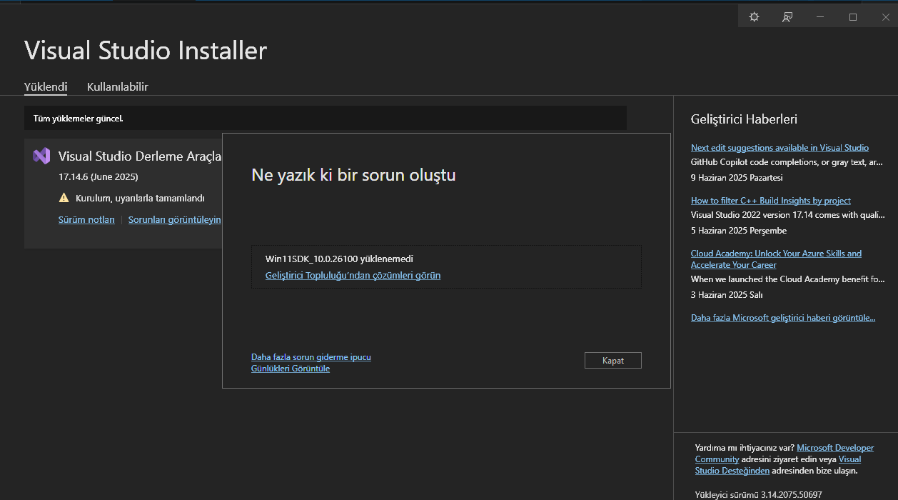
Task: Click Sorunları görüntüleyin link
Action: 175,219
